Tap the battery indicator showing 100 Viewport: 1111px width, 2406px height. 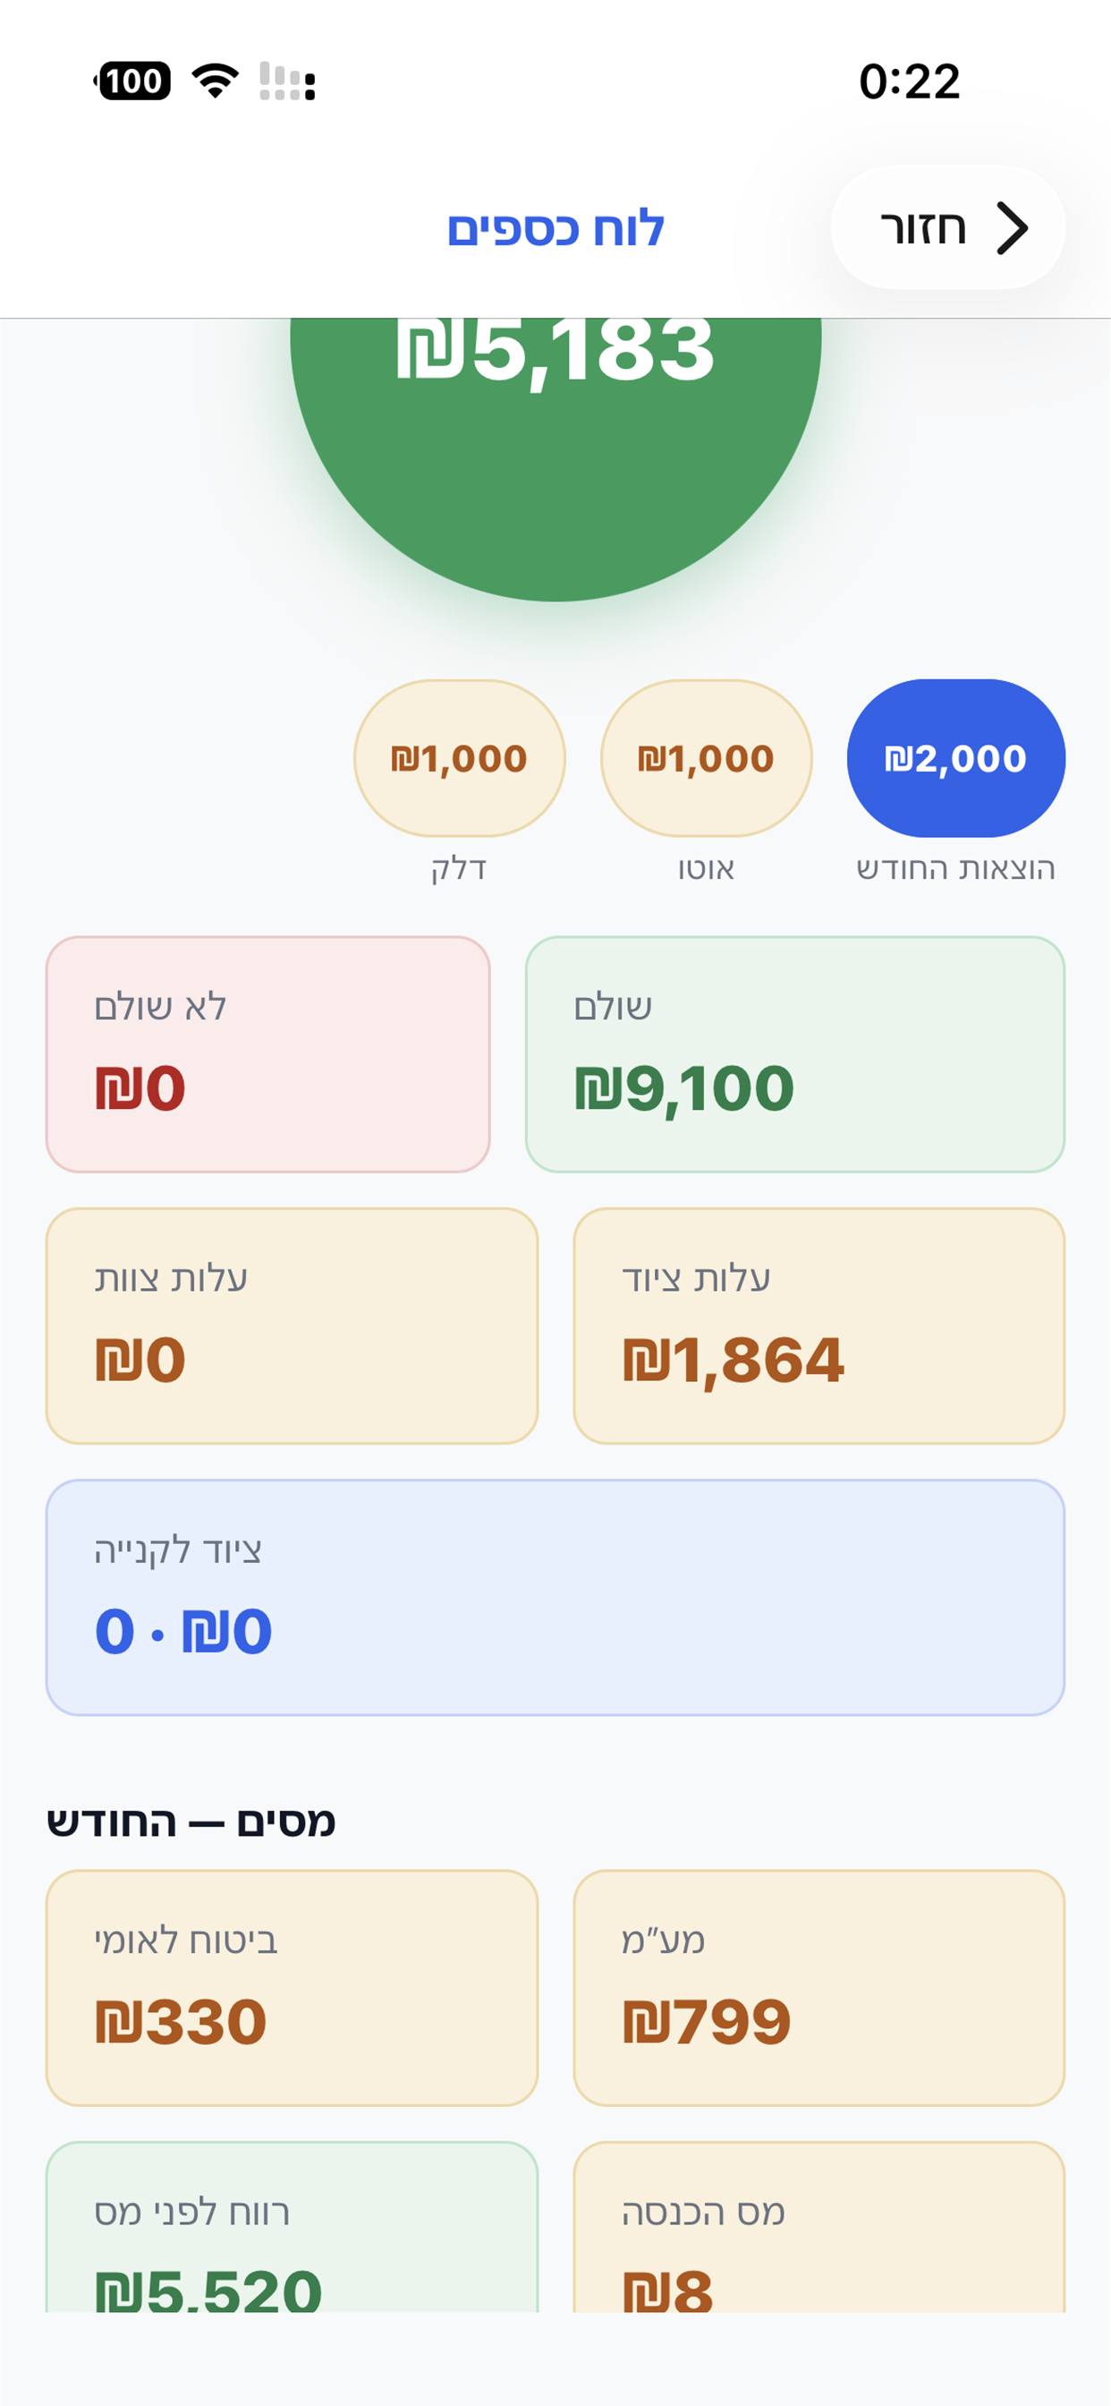[131, 81]
